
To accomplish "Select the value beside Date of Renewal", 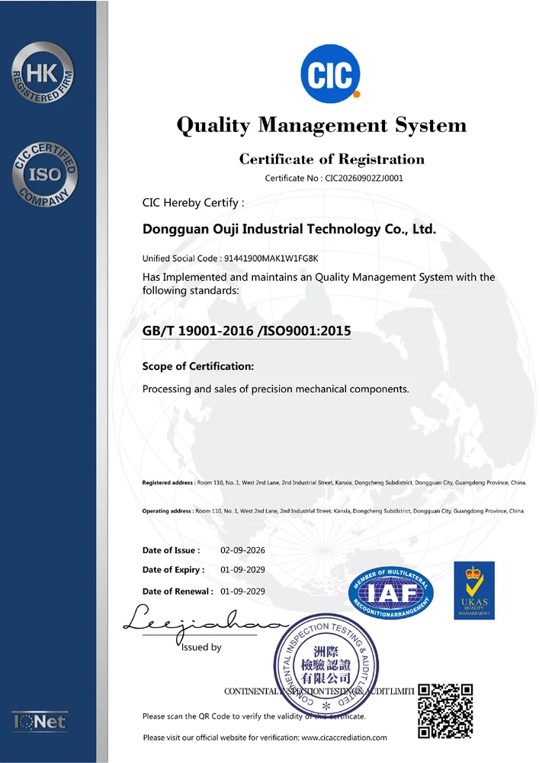I will coord(242,592).
